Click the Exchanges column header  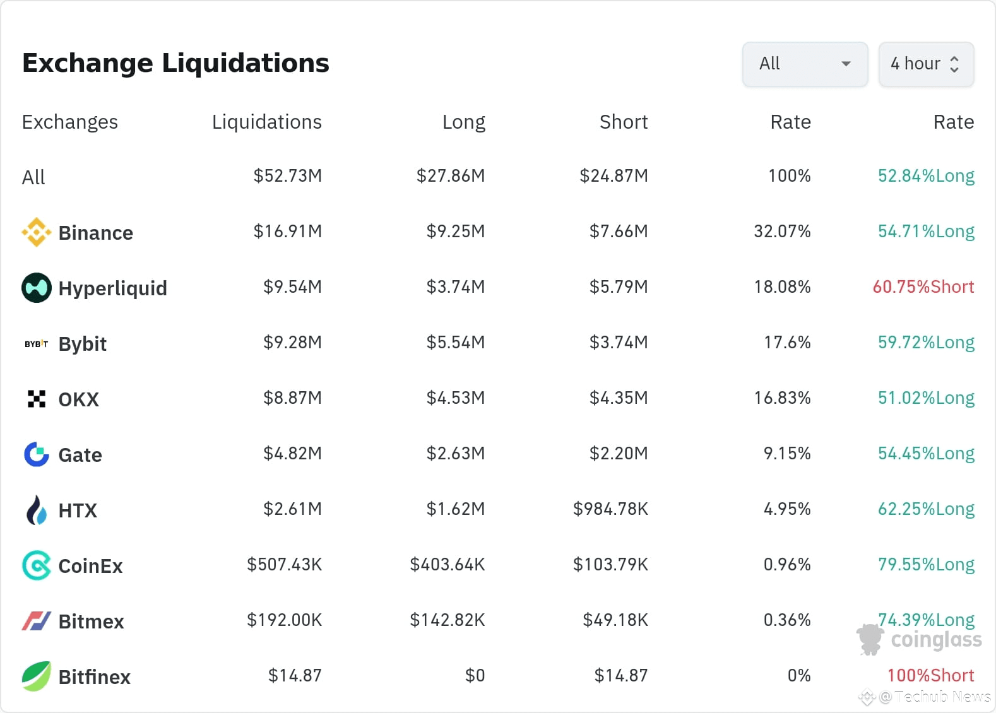pos(70,122)
